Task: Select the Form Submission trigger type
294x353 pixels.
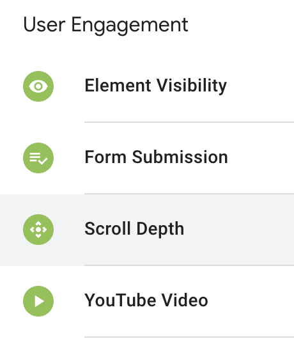Action: (147, 158)
